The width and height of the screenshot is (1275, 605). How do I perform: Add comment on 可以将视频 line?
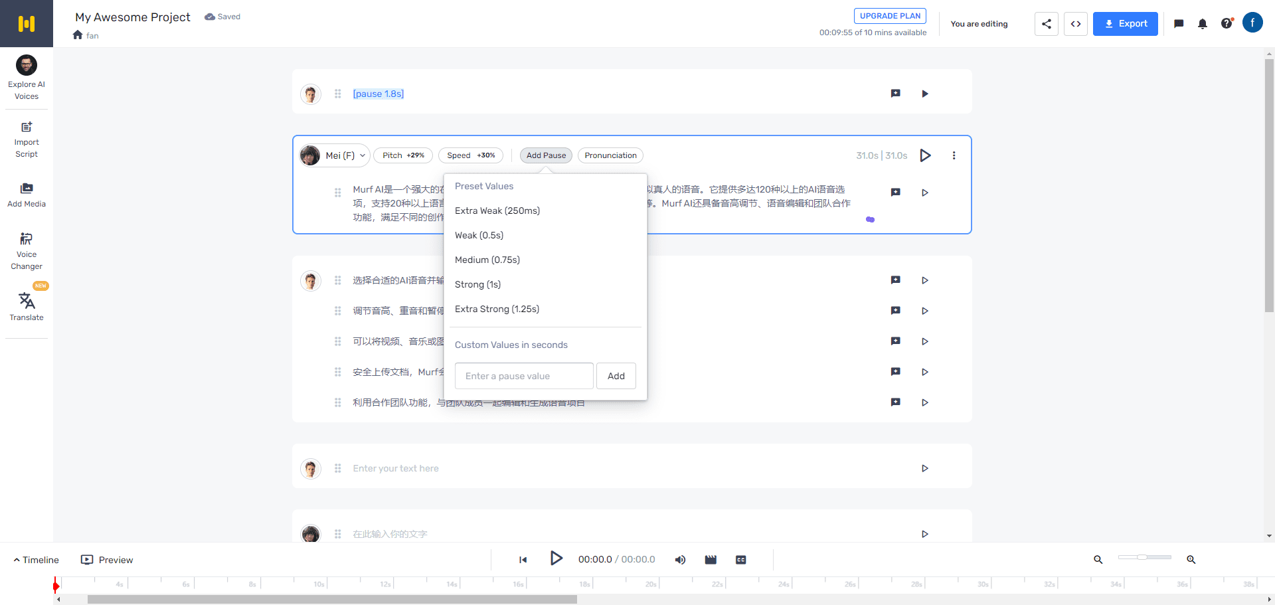pyautogui.click(x=895, y=341)
